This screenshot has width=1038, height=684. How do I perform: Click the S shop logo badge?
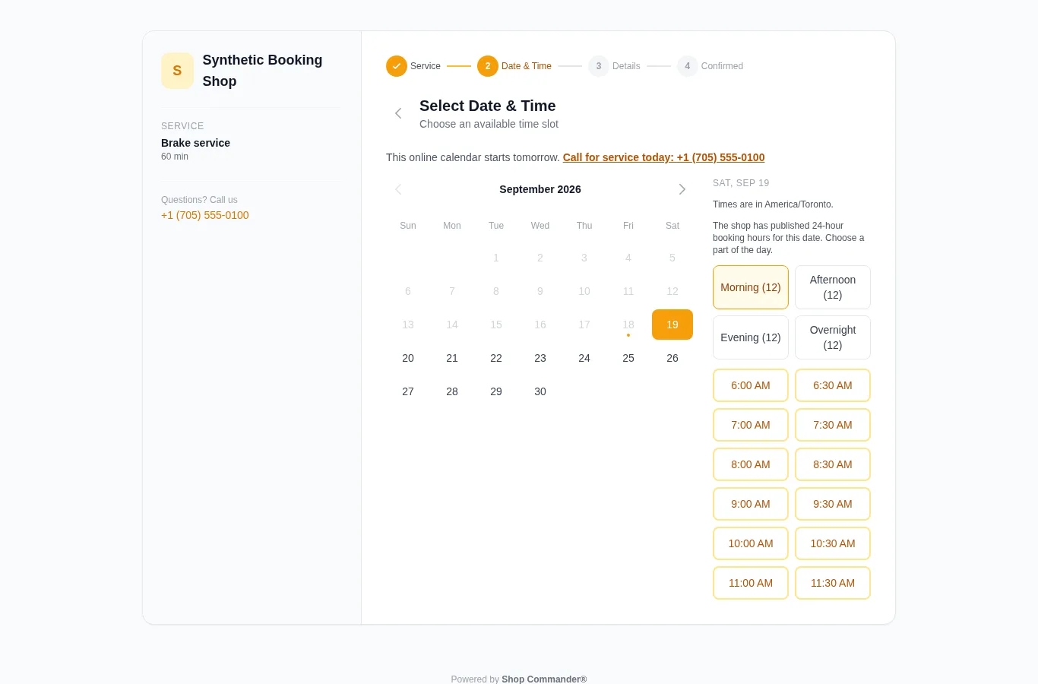pyautogui.click(x=177, y=71)
